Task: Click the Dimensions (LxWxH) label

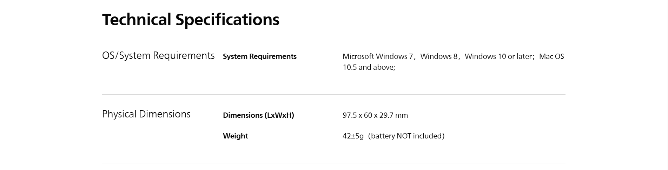Action: coord(258,115)
